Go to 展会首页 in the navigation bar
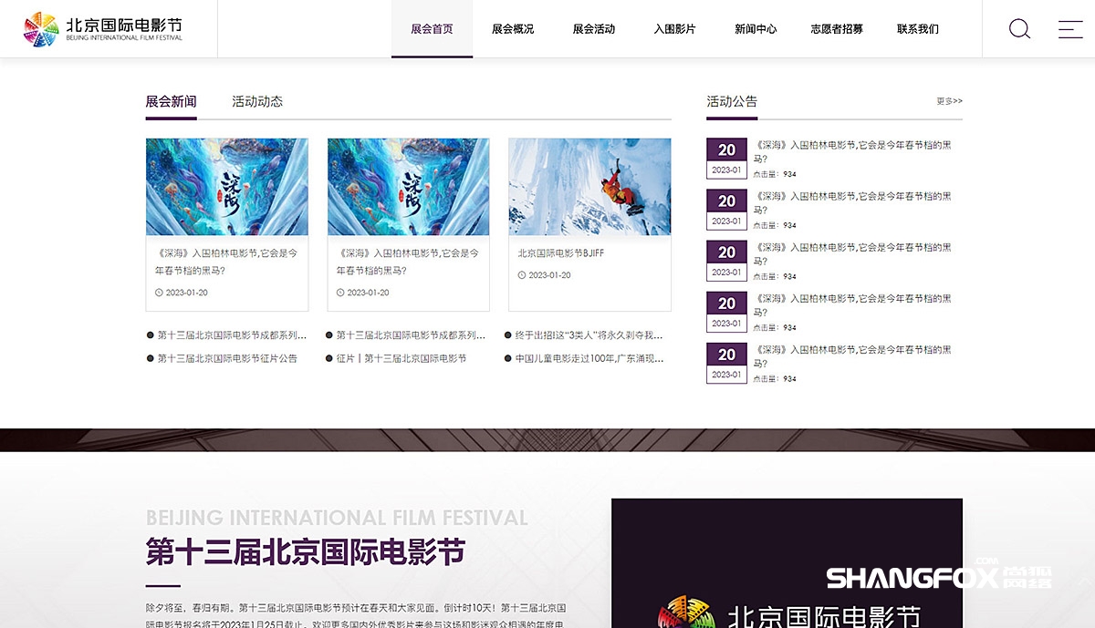The width and height of the screenshot is (1095, 628). pyautogui.click(x=432, y=29)
